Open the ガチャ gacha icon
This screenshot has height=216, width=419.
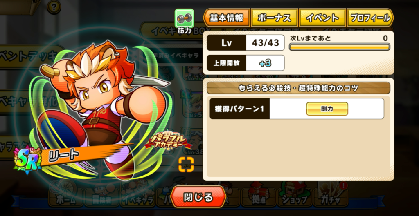[331, 194]
